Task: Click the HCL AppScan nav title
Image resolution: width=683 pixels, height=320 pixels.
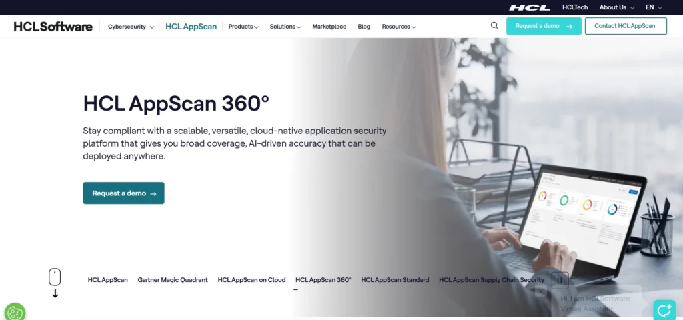Action: coord(191,27)
